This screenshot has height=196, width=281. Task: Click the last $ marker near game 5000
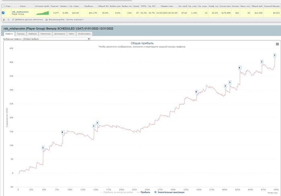[x=275, y=55]
